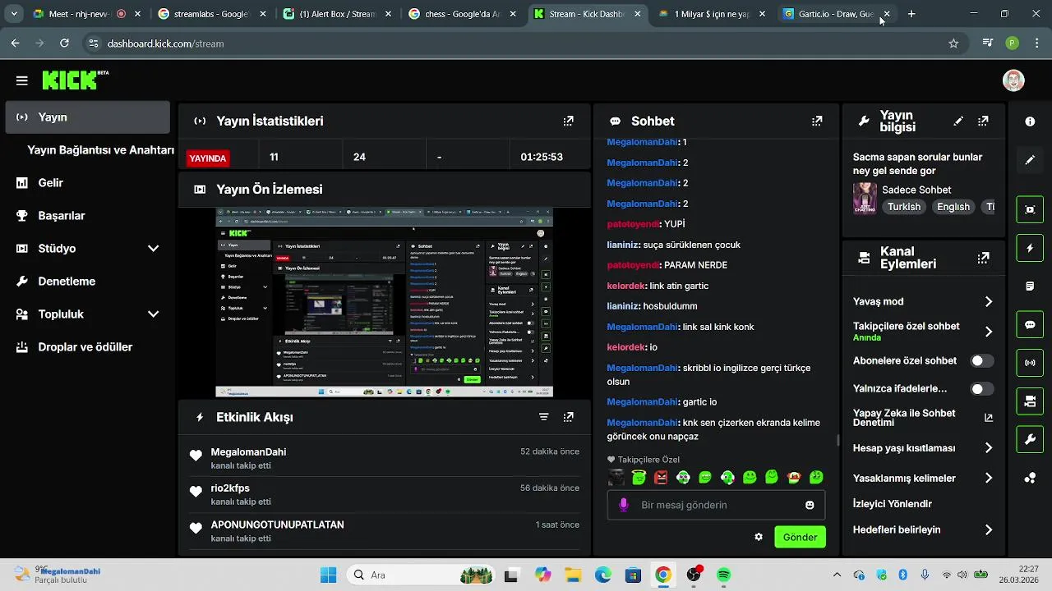1052x591 pixels.
Task: Toggle Abonelere özel sohbet switch
Action: click(x=981, y=360)
